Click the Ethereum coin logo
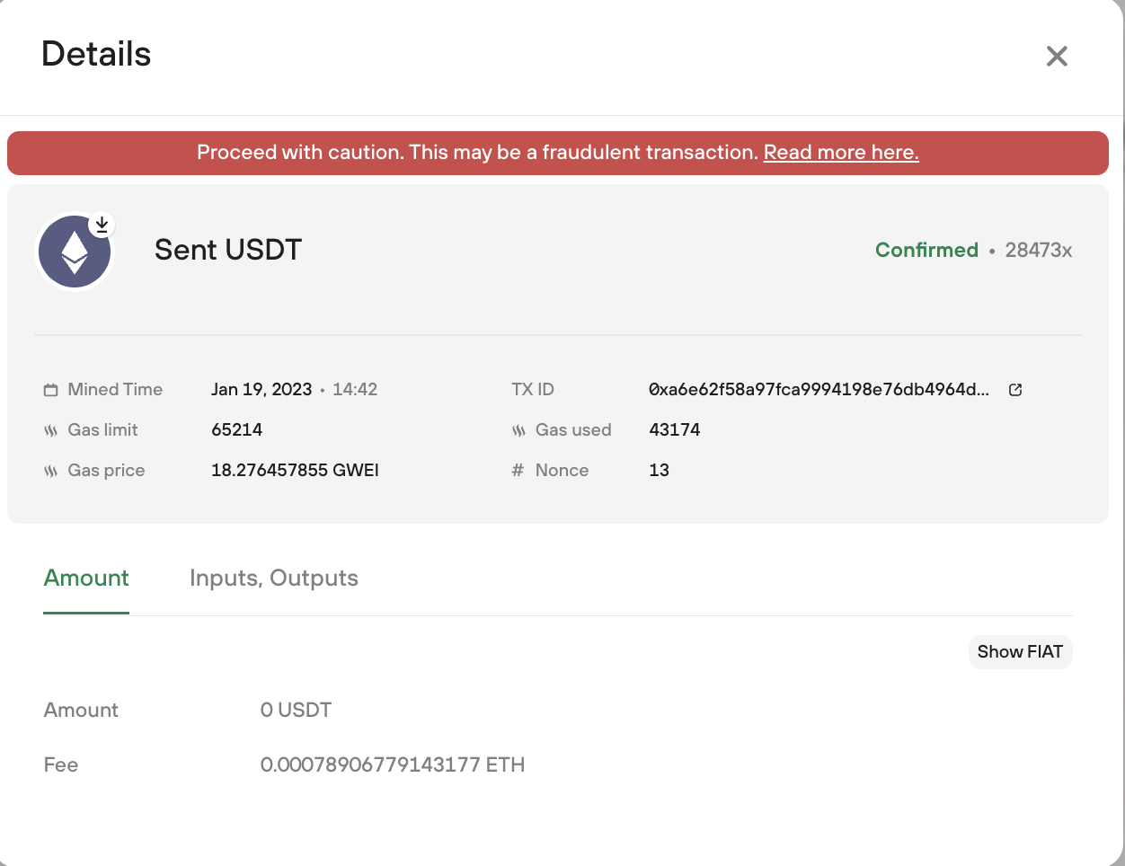Screen dimensions: 1125x866 pyautogui.click(x=75, y=252)
